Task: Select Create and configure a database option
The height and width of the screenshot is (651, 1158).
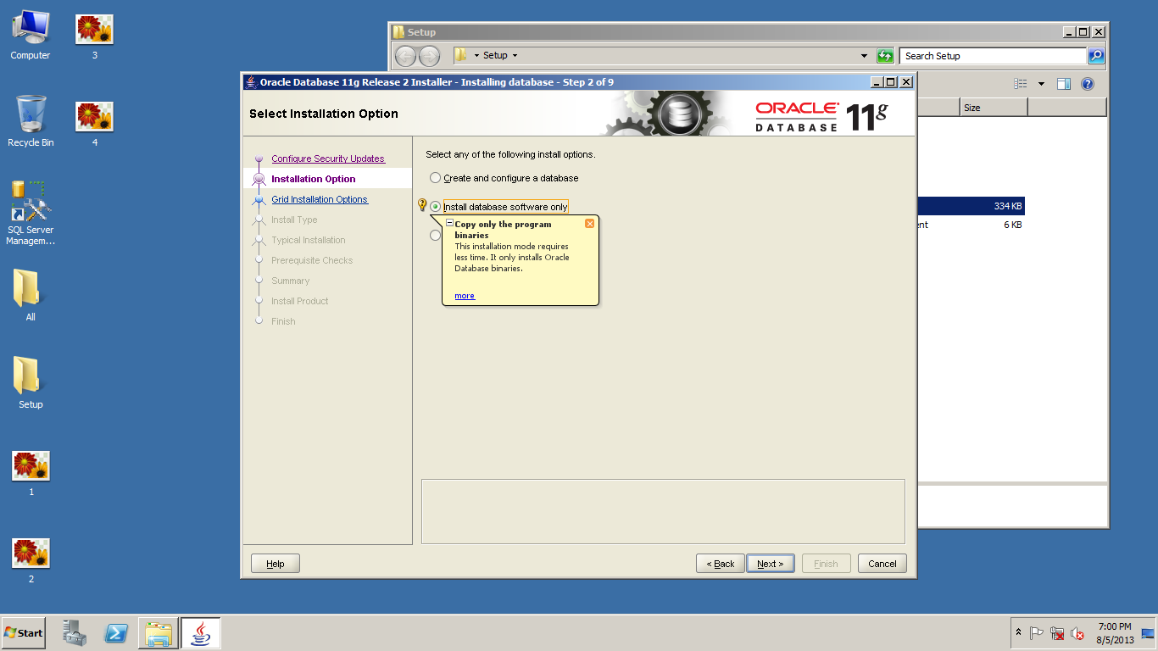Action: coord(436,178)
